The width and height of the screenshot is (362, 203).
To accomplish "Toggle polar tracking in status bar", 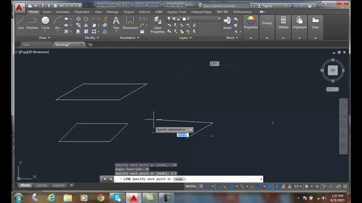I will pyautogui.click(x=232, y=187).
